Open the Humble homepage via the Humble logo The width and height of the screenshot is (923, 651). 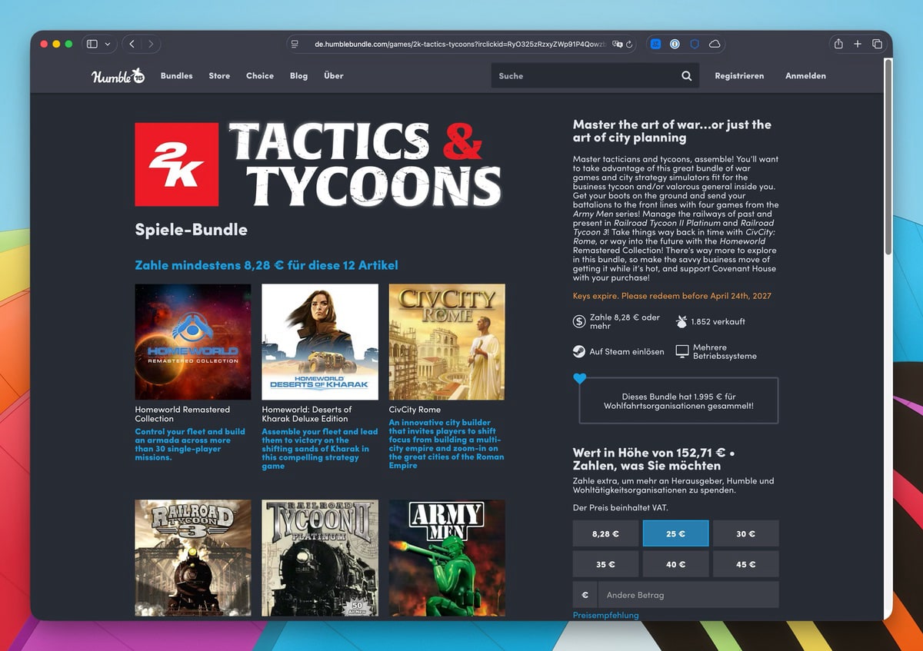[x=116, y=76]
